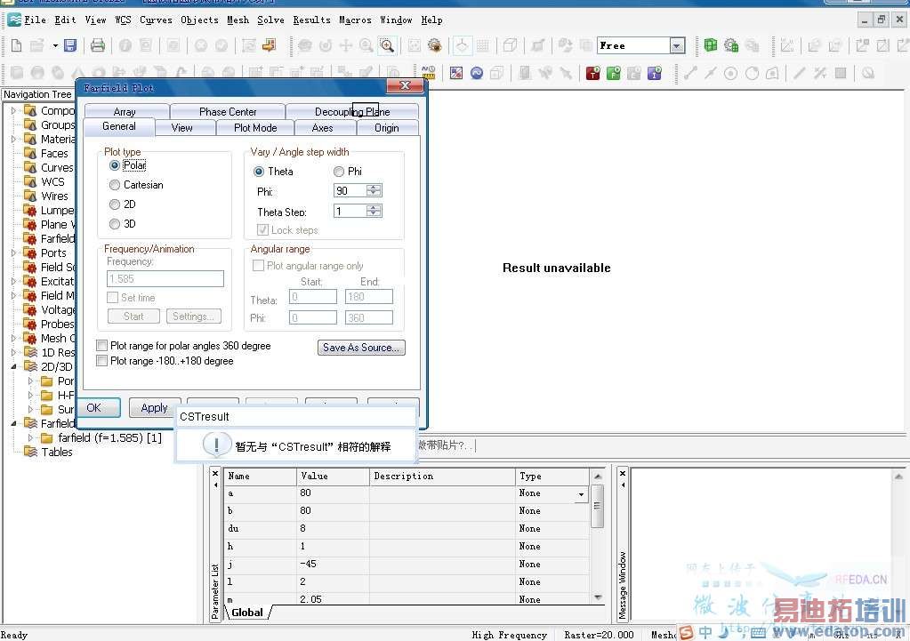Screen dimensions: 910x641
Task: Click the Print toolbar icon
Action: click(98, 45)
